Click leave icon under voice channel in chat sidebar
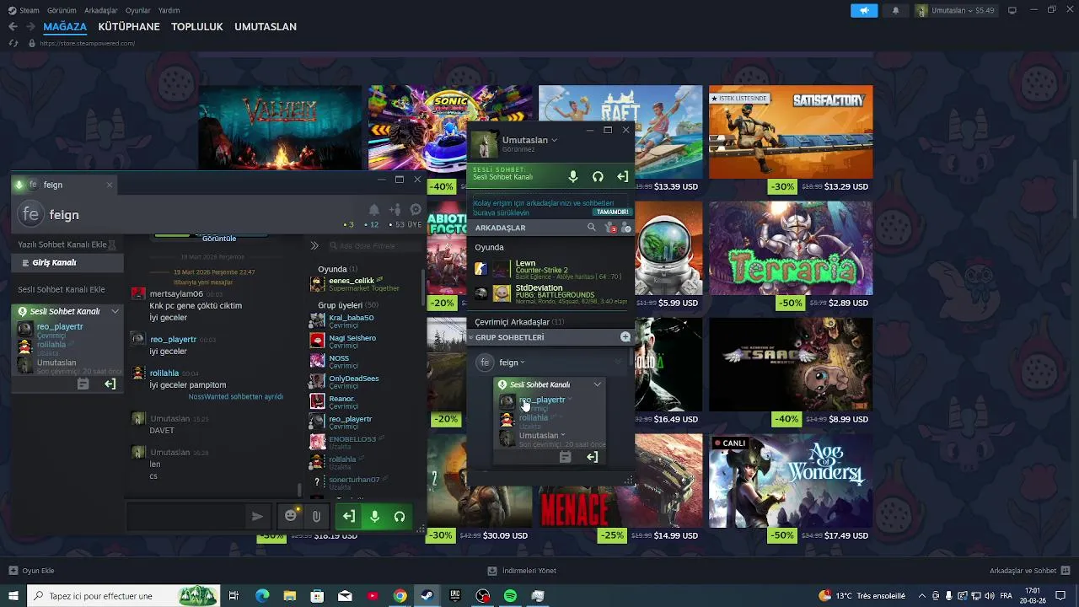Viewport: 1079px width, 607px height. click(110, 384)
